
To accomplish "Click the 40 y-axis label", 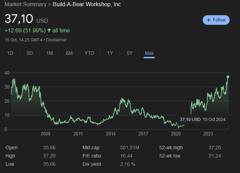I will [x=7, y=73].
